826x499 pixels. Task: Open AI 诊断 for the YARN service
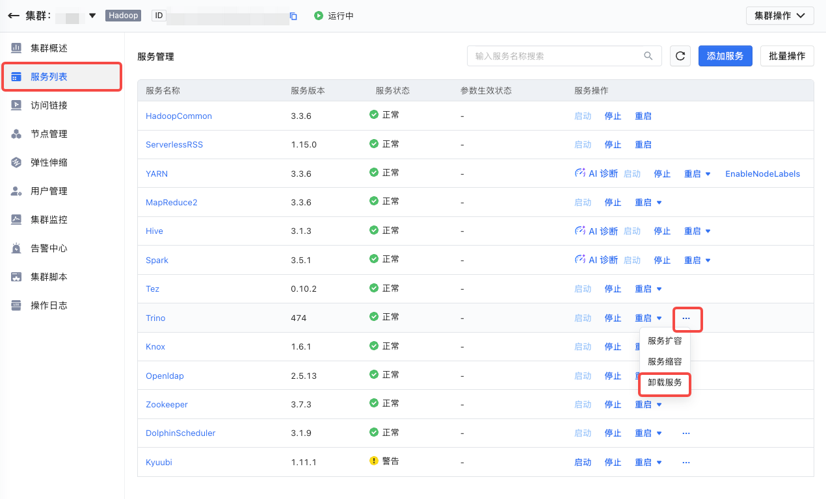click(596, 173)
